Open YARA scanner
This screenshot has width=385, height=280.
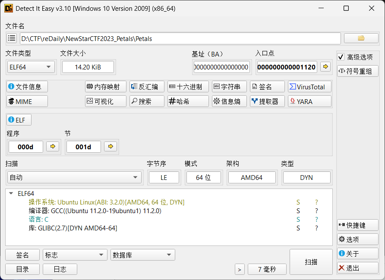309,101
